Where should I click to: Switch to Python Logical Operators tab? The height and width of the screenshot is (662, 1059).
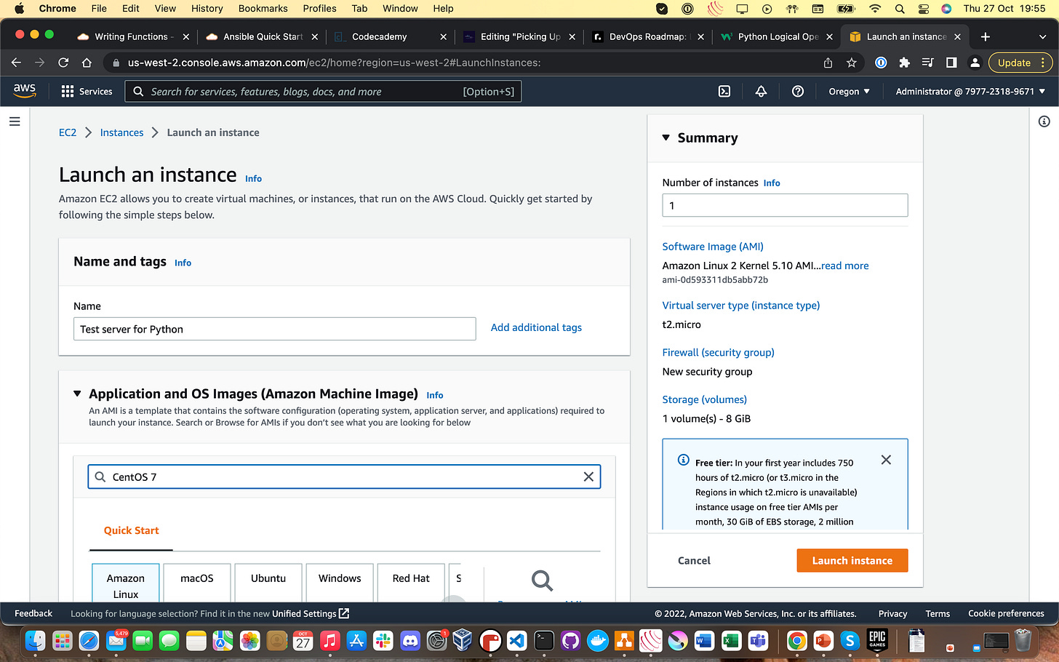[x=777, y=36]
